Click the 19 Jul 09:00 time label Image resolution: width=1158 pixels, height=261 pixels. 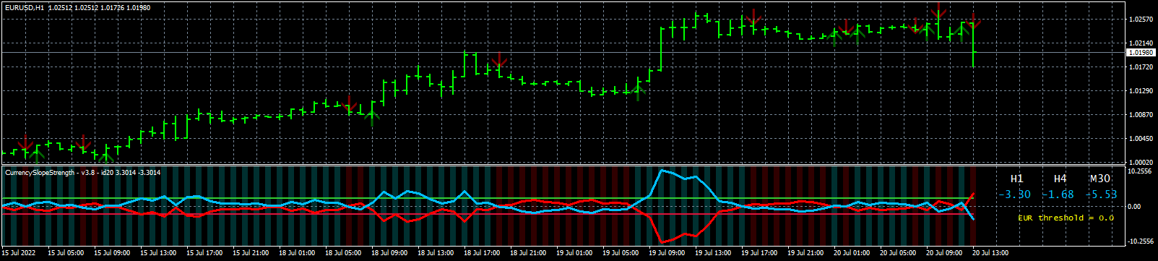(667, 253)
